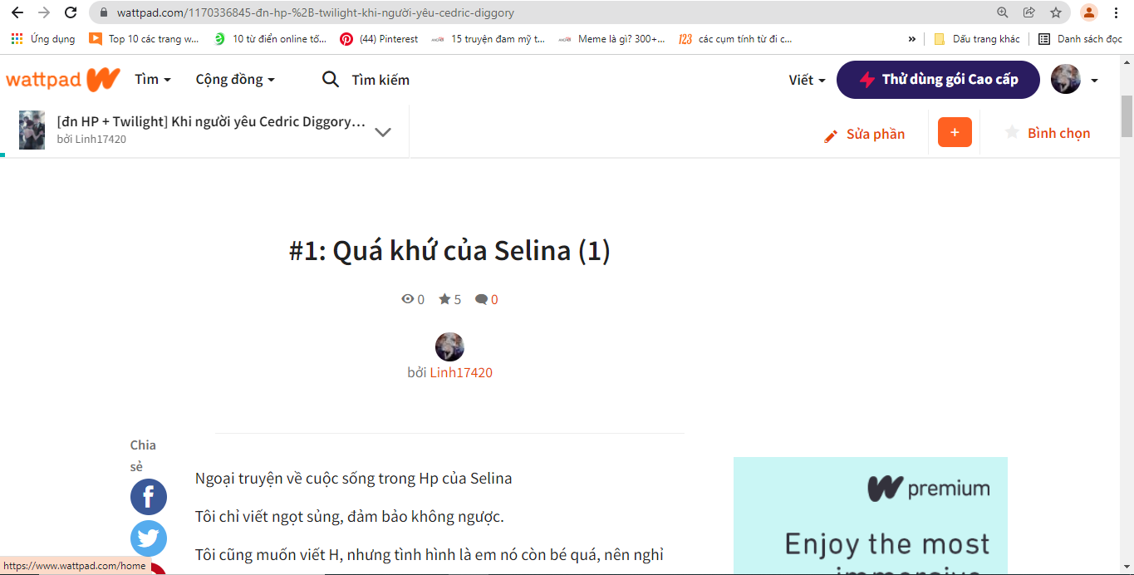The image size is (1134, 575).
Task: Open the Pinterest bookmark in bookmarks bar
Action: pos(379,39)
